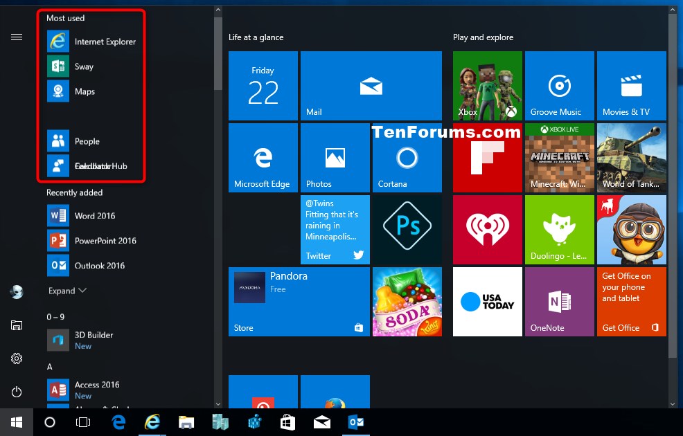Open the Minecraft tile

(559, 158)
